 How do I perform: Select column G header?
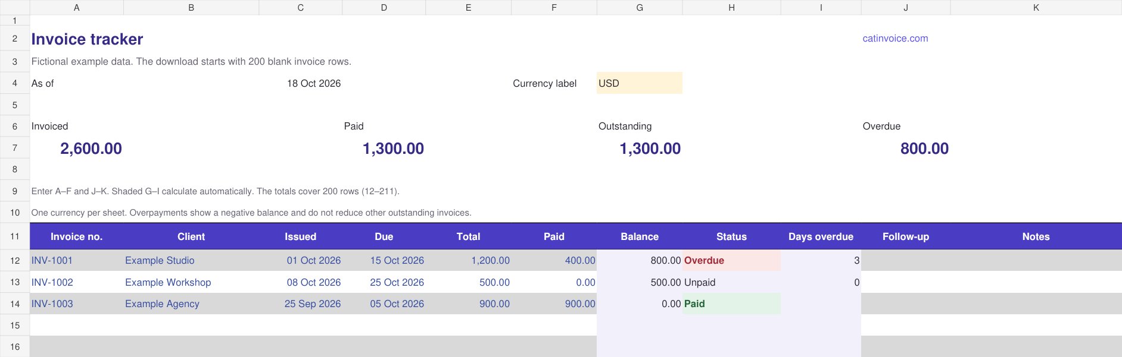(640, 7)
